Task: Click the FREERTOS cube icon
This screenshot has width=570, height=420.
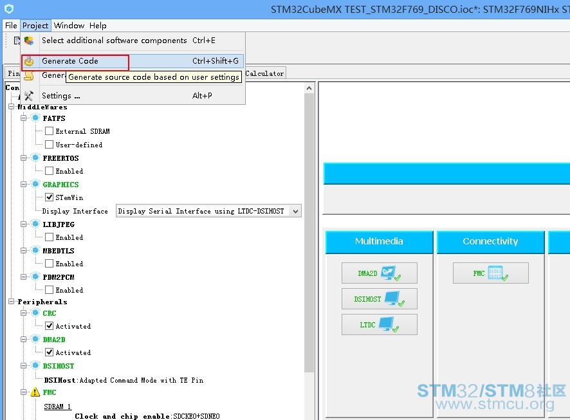Action: [x=35, y=158]
